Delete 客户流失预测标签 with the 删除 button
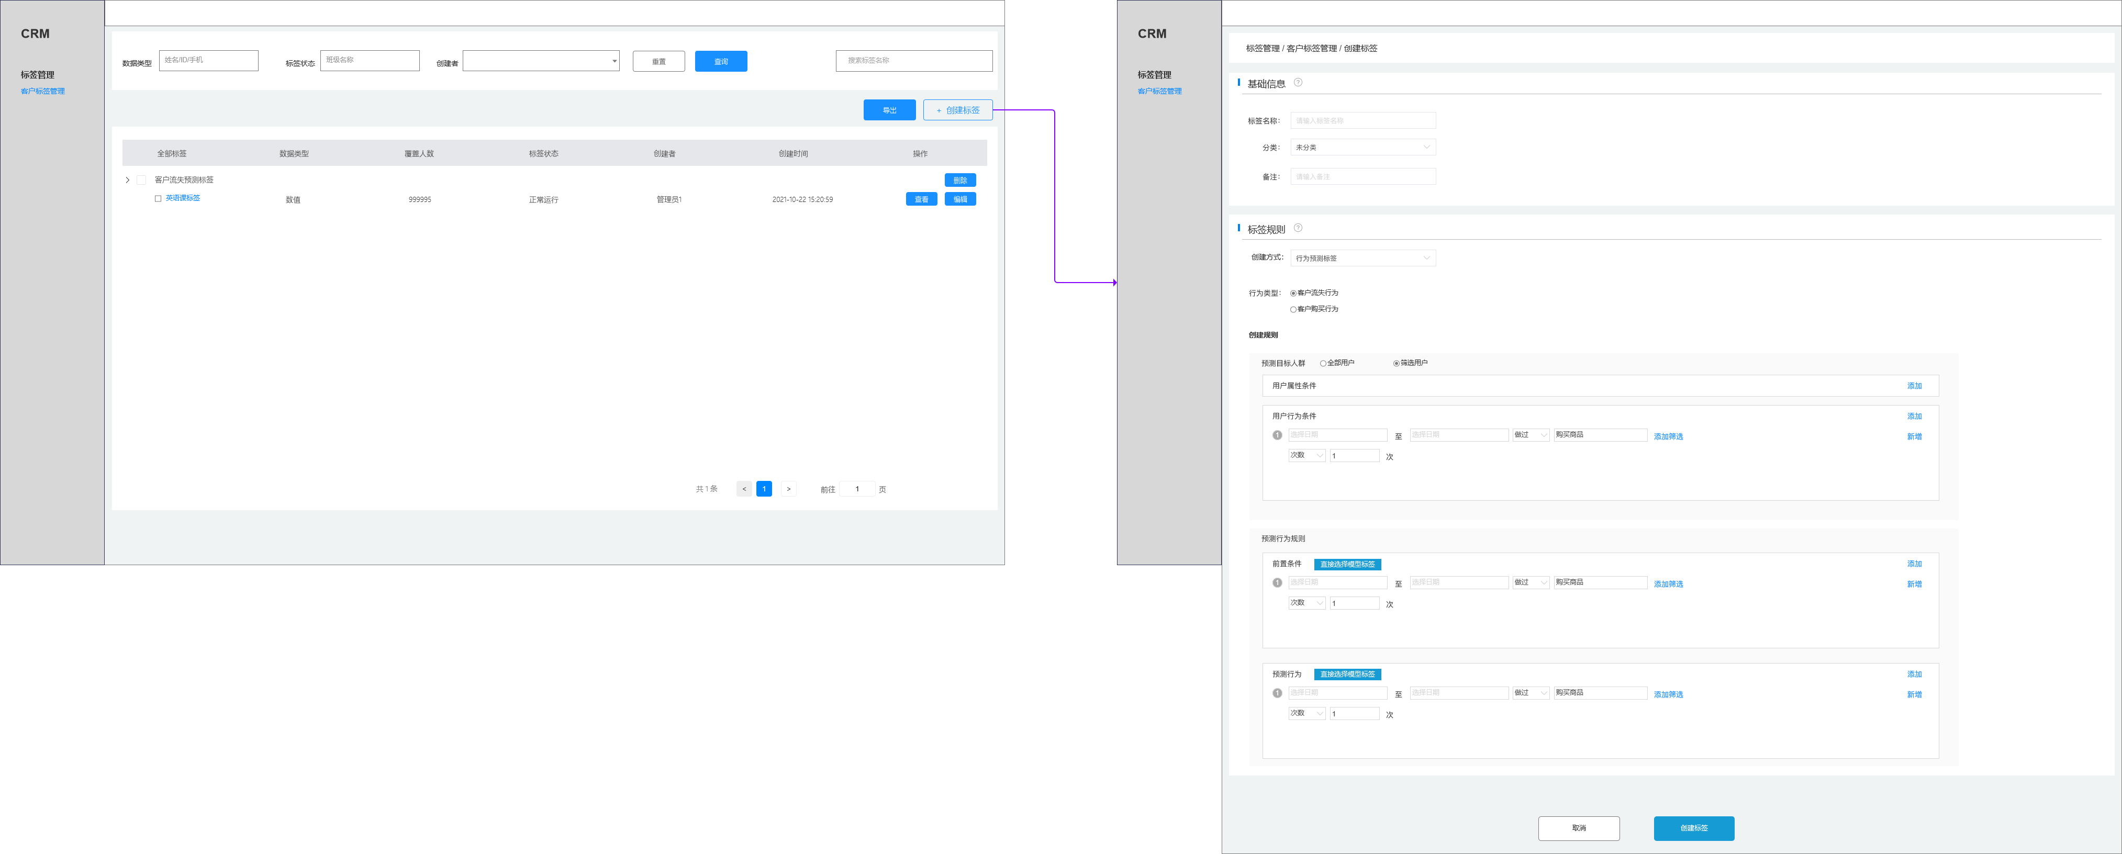The image size is (2122, 854). pos(961,181)
